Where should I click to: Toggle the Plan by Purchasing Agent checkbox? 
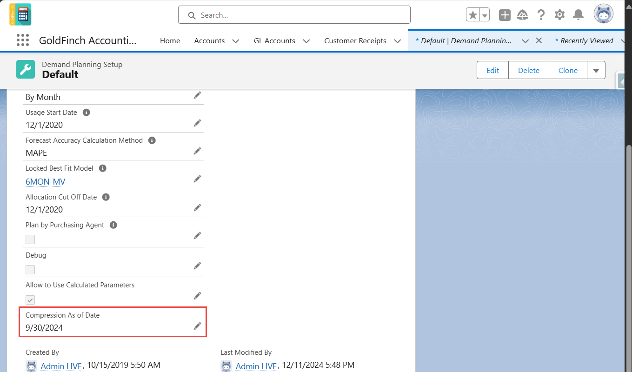click(x=30, y=239)
